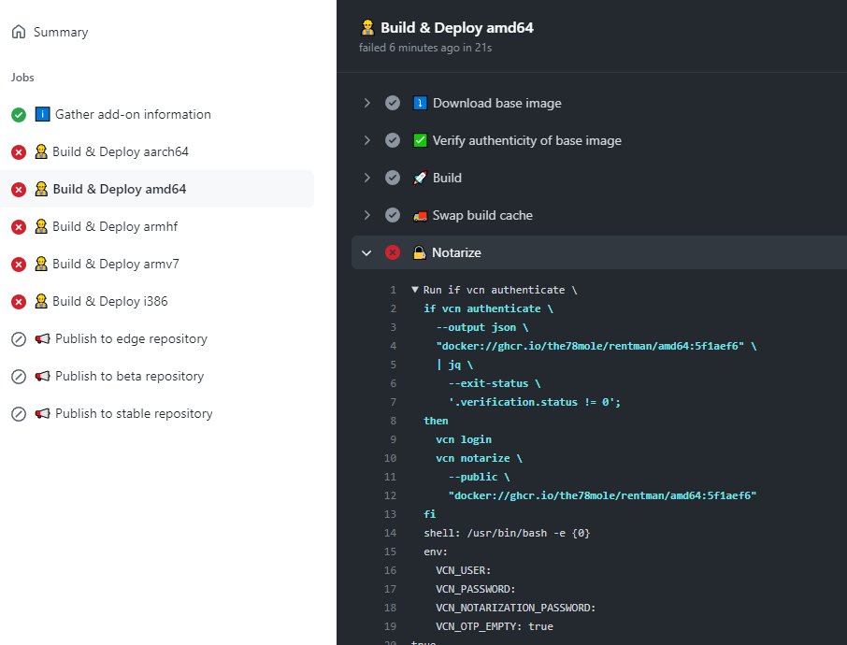Click red failed icon beside Build & Deploy aarch64
This screenshot has width=847, height=645.
click(19, 152)
